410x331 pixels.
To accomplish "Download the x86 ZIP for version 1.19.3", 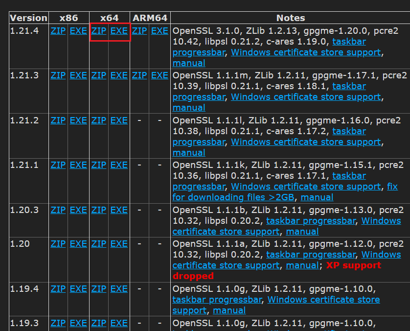I will tap(58, 323).
